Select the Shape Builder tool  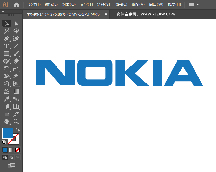[x=7, y=84]
